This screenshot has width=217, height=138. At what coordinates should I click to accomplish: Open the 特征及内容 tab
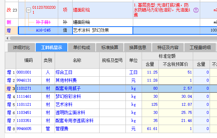coord(168,47)
